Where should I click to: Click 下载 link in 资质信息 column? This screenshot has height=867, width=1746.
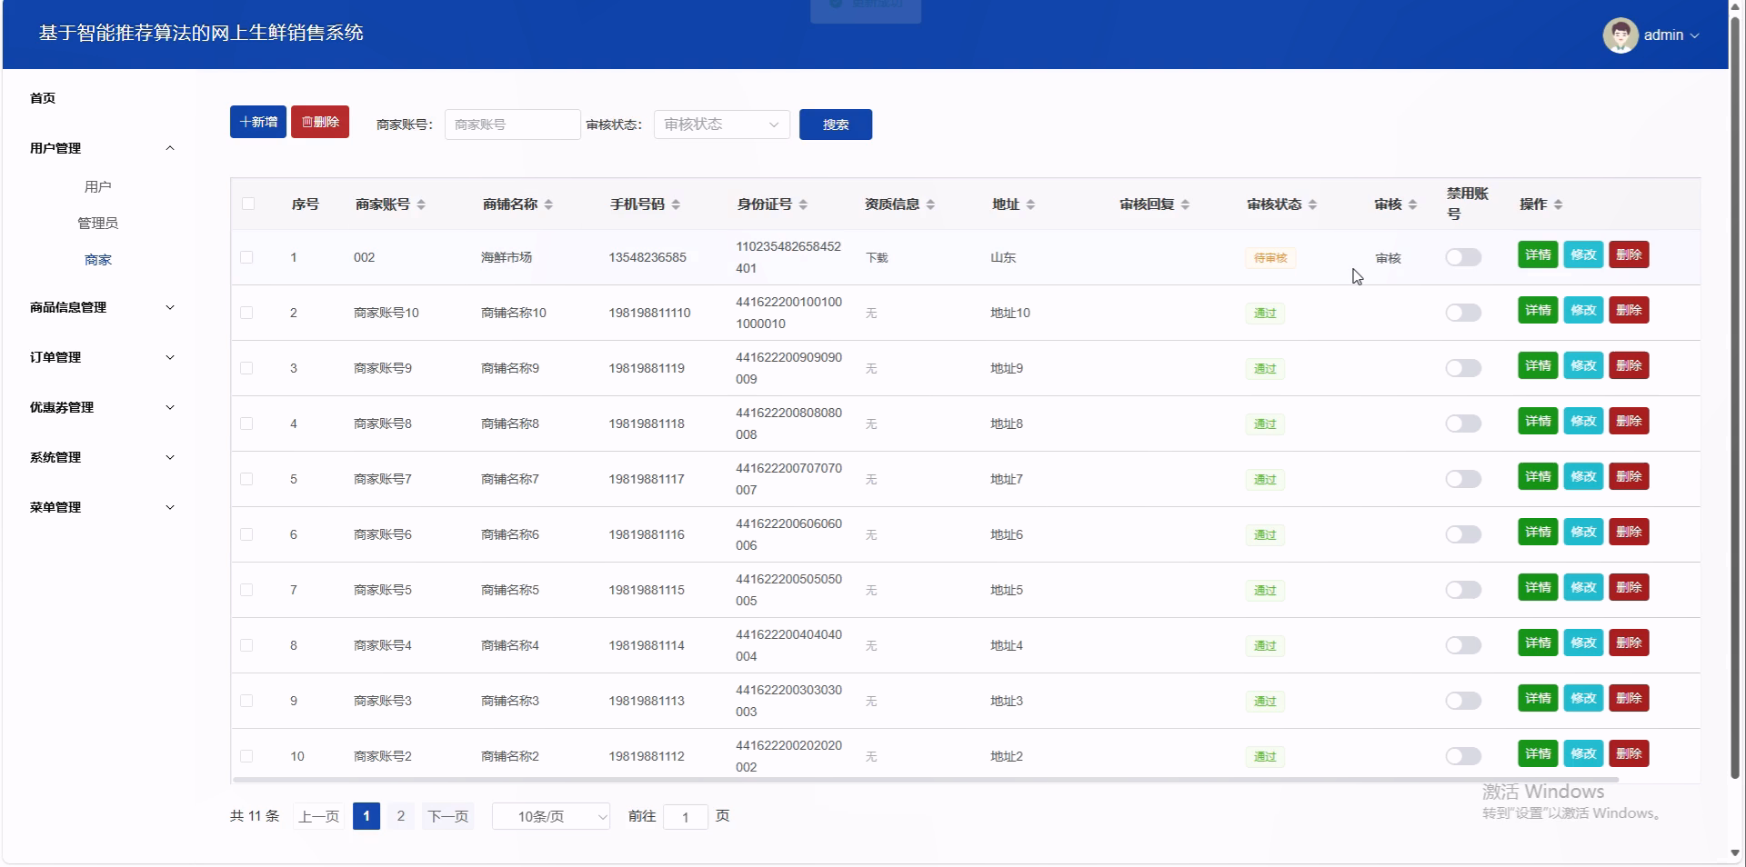[x=877, y=258]
